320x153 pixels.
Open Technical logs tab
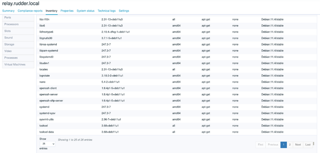[106, 11]
